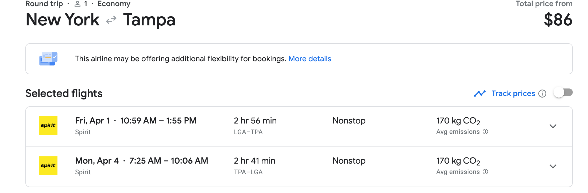Click the flexible booking ticket icon
588x193 pixels.
coord(48,59)
